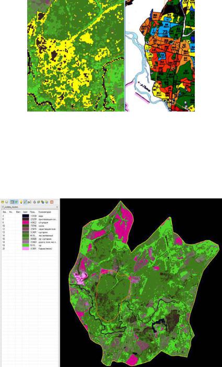222x367 pixels.
Task: Click the green swatch in row 14
Action: pos(26,236)
